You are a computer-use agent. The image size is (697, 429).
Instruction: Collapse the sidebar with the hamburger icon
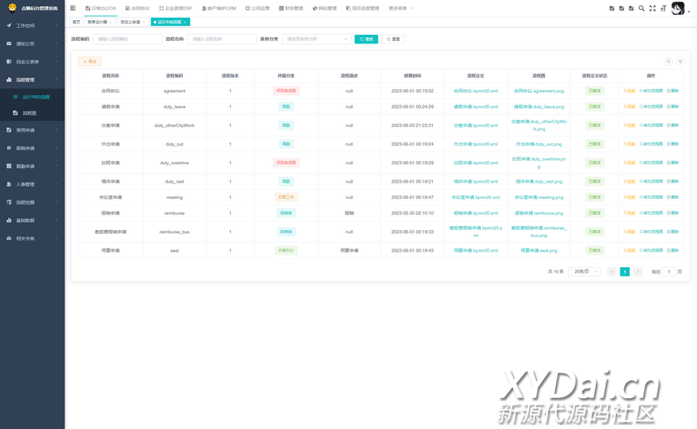point(74,9)
